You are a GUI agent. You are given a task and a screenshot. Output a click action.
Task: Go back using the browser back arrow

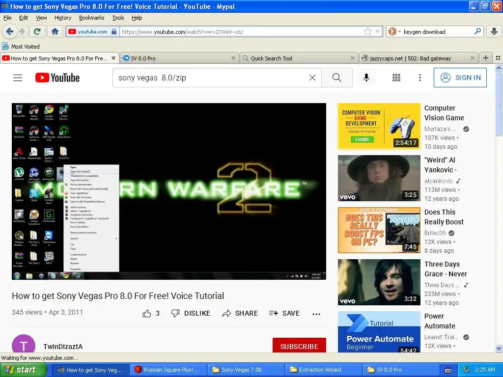tap(10, 31)
